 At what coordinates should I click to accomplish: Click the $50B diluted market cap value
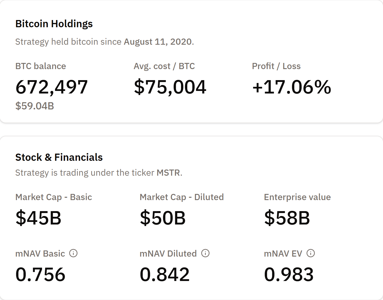(163, 218)
